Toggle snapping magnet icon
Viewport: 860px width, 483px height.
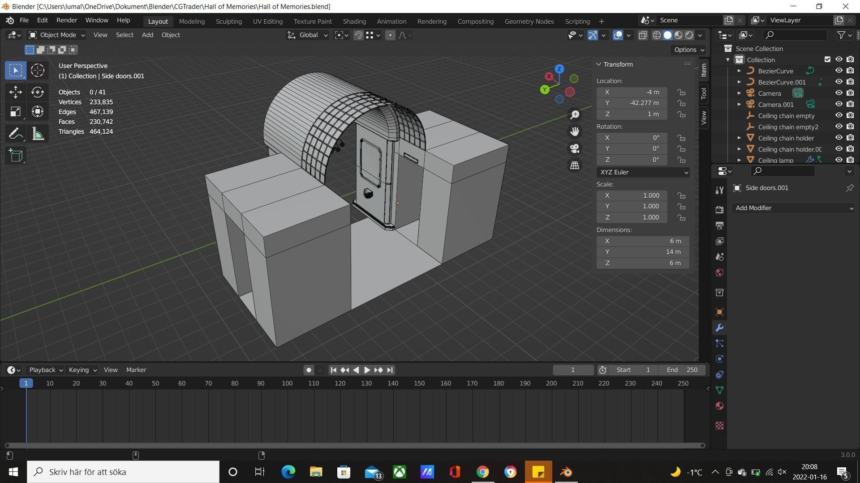358,35
